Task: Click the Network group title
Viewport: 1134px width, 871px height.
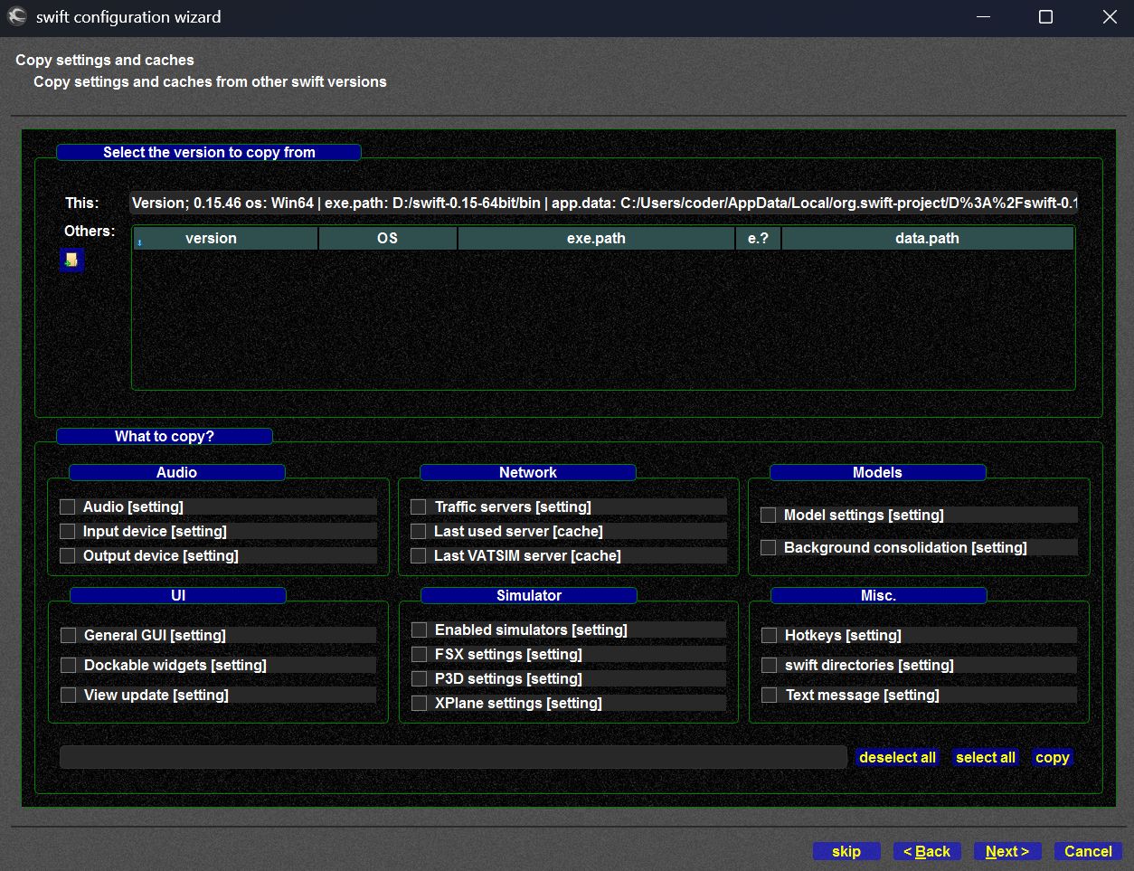Action: [528, 472]
